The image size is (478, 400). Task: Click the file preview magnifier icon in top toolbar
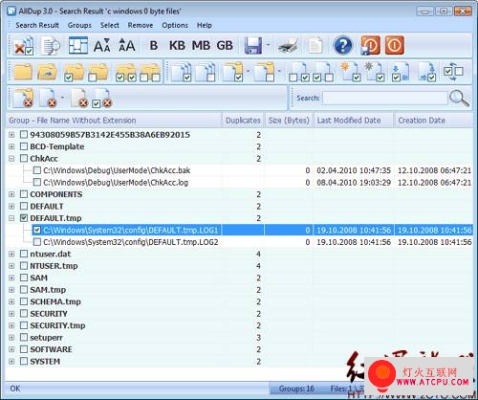point(51,46)
